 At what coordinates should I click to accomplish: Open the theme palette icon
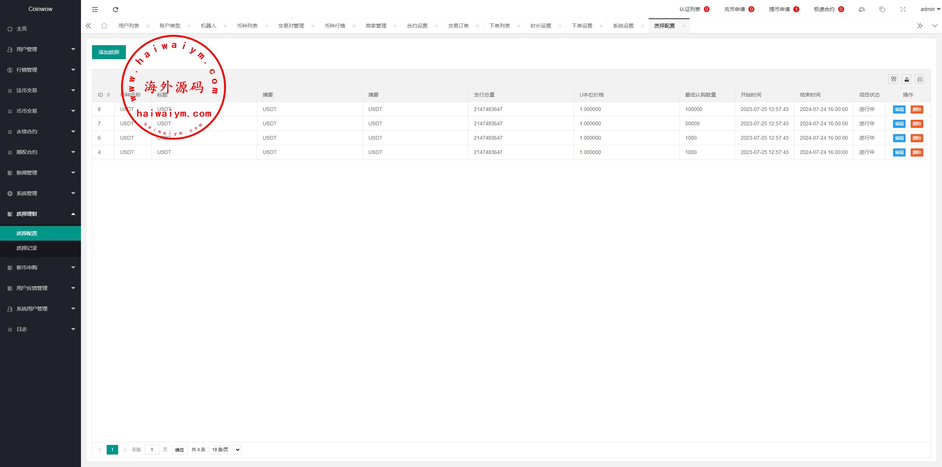pyautogui.click(x=861, y=10)
